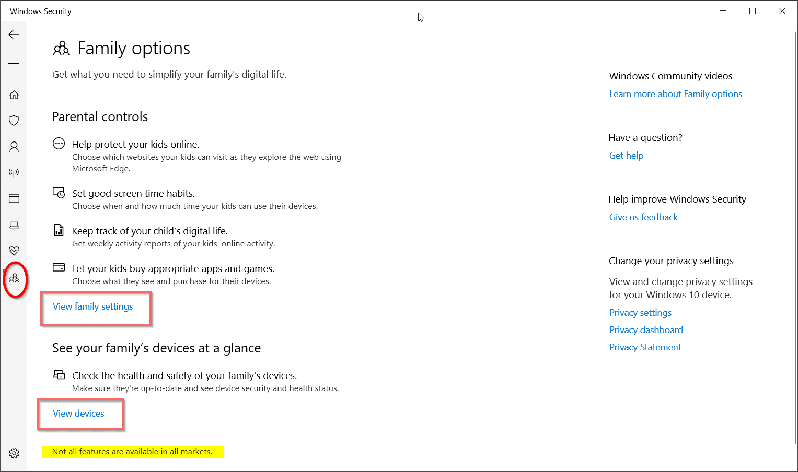798x472 pixels.
Task: Open Privacy settings link
Action: pyautogui.click(x=640, y=313)
